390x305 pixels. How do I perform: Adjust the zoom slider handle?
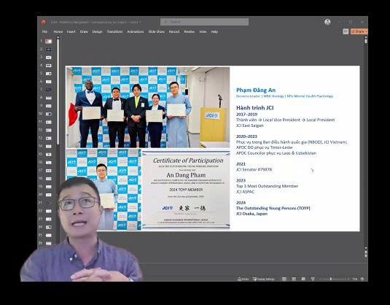331,279
